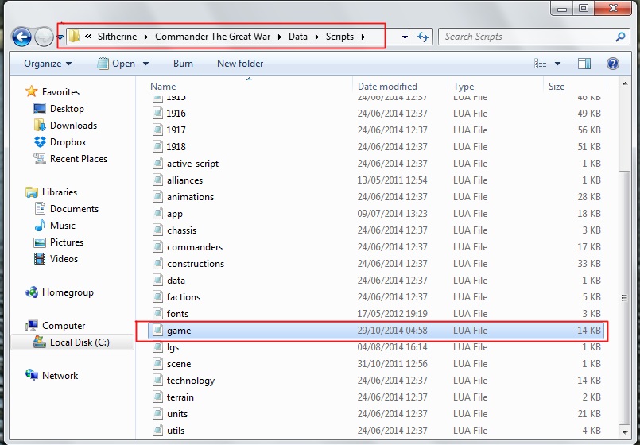This screenshot has width=640, height=445.
Task: Click the search magnifier icon
Action: tap(620, 37)
